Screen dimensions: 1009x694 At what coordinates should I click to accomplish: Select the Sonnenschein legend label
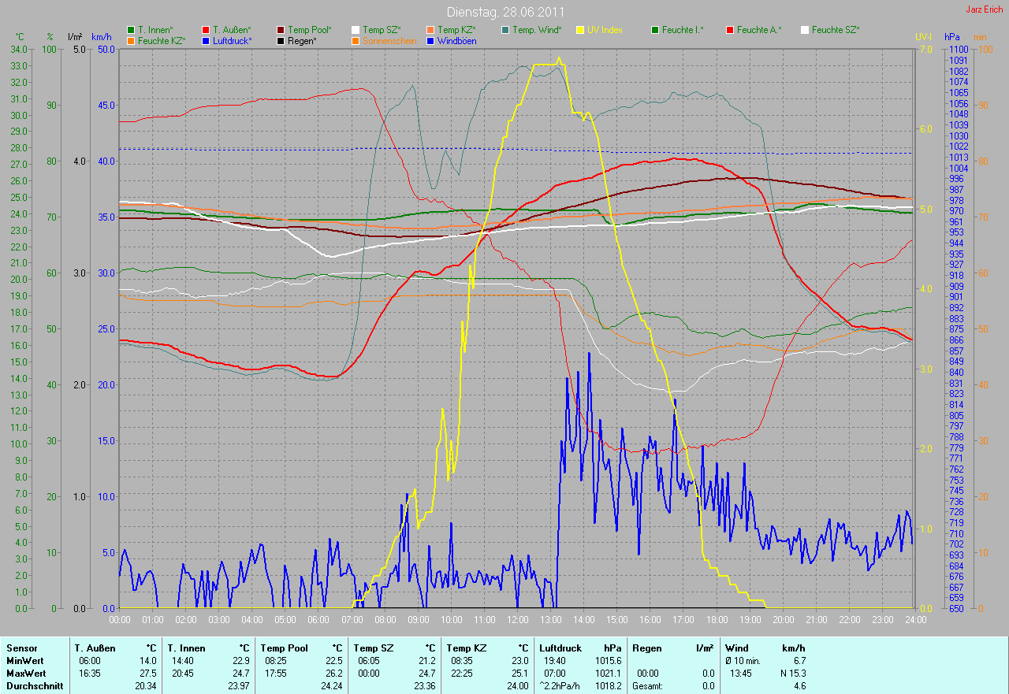pos(389,40)
